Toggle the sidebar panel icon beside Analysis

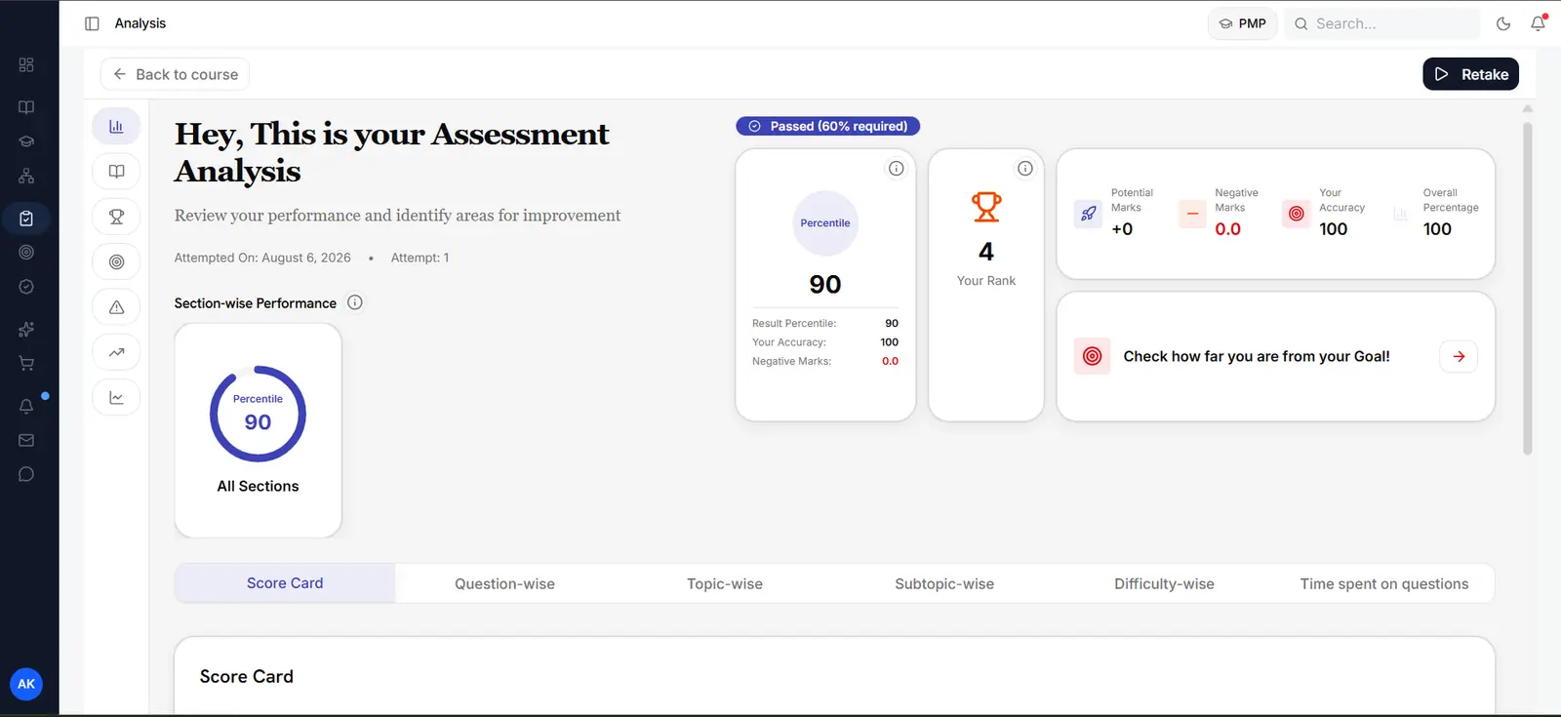[92, 23]
